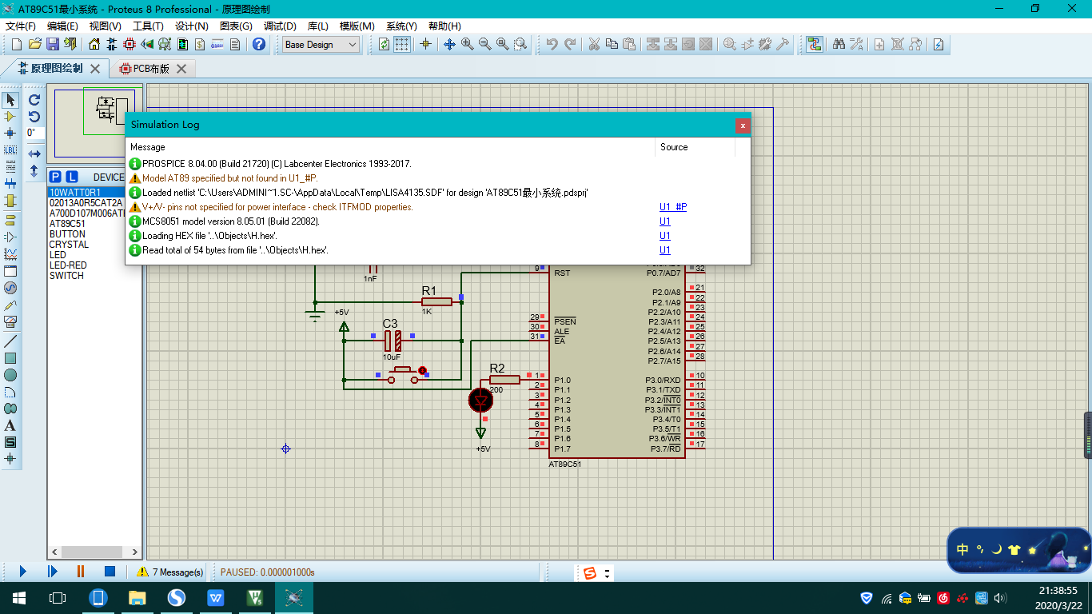Save the project with floppy disk icon
Image resolution: width=1092 pixels, height=614 pixels.
(x=52, y=44)
